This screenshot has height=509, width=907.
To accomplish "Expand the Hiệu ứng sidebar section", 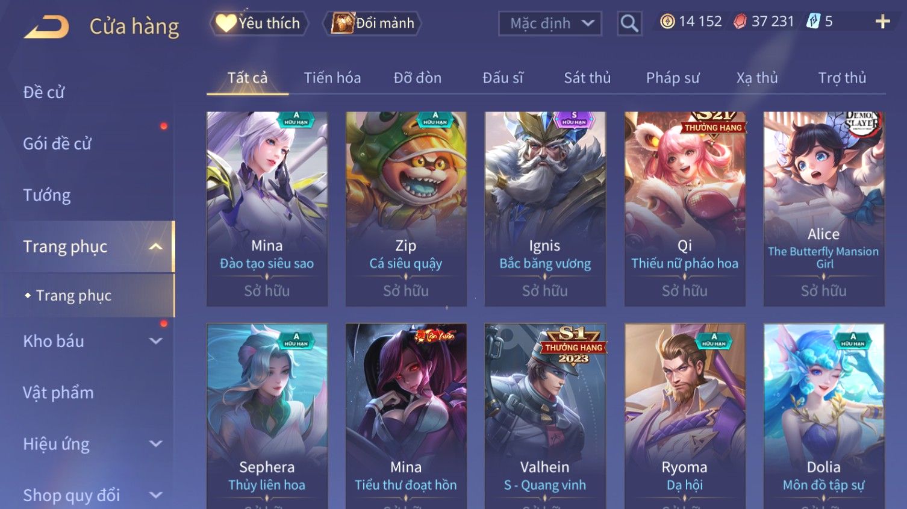I will [155, 444].
